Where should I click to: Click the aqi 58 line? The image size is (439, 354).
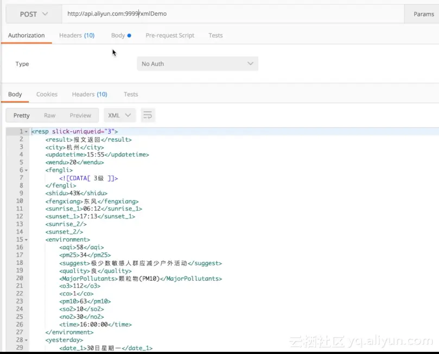81,247
